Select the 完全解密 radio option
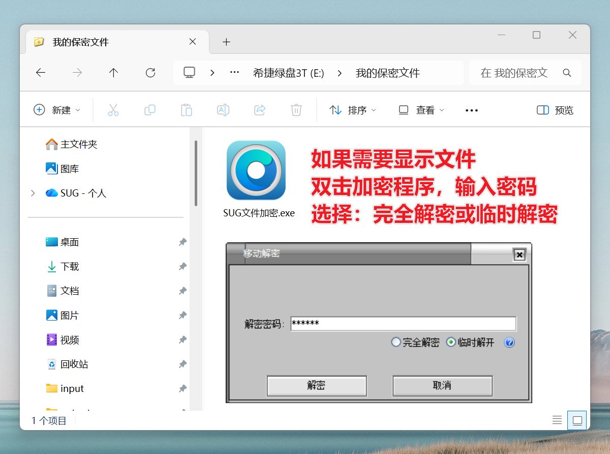Screen dimensions: 610x454 click(396, 342)
